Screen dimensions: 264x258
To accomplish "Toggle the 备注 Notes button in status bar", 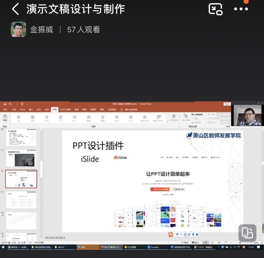I will tap(185, 243).
